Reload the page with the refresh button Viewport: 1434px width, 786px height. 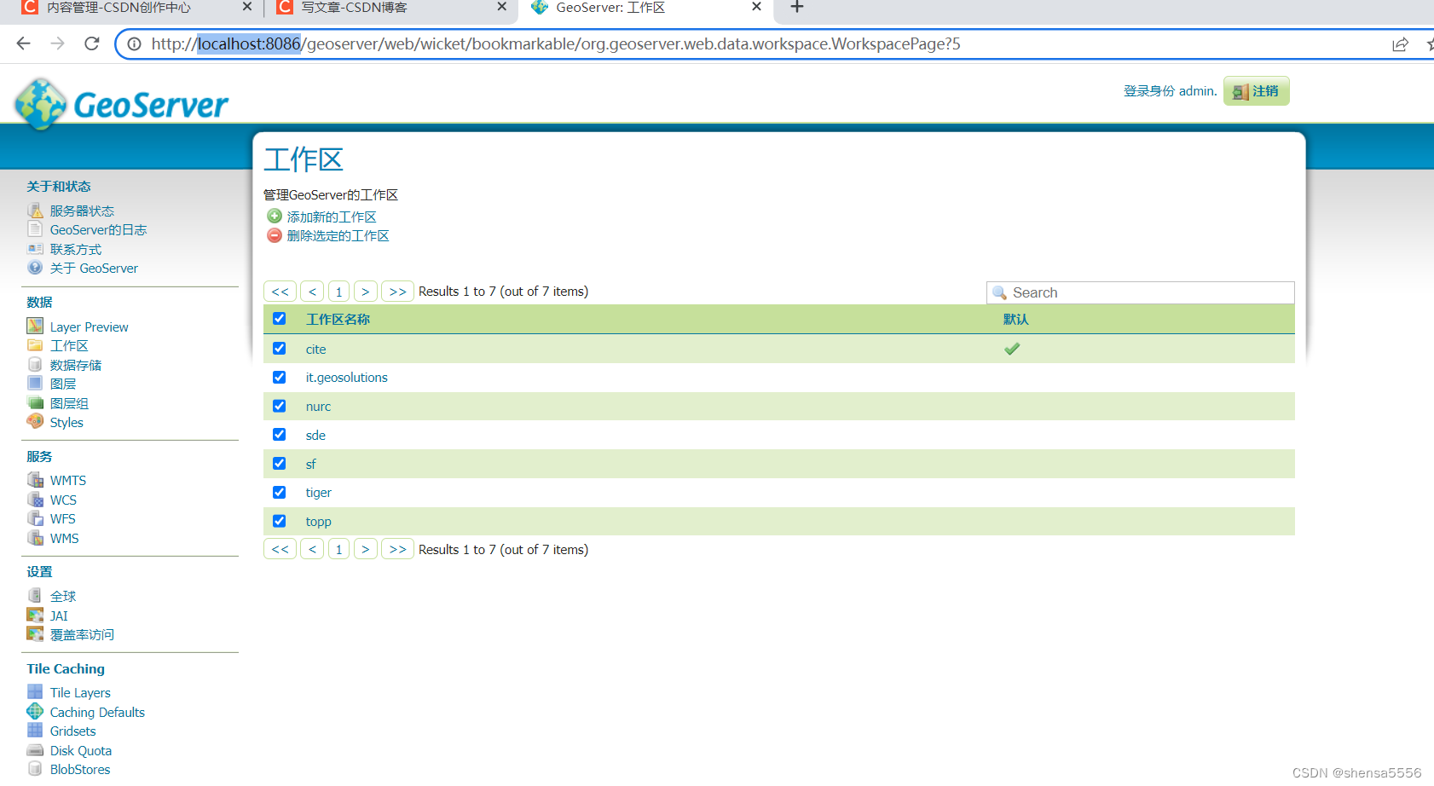coord(92,43)
